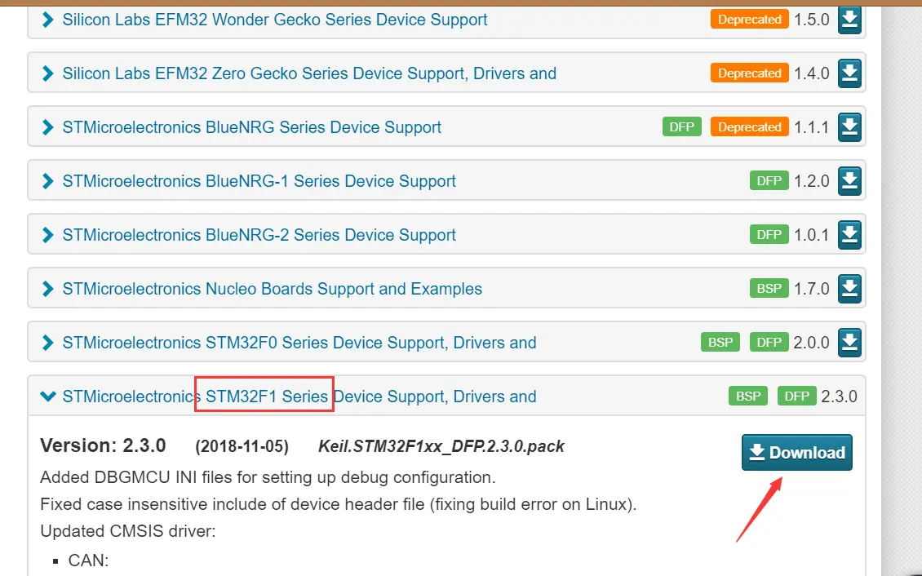Click DFP badge on BlueNRG-1 row
The image size is (922, 576).
click(x=769, y=181)
